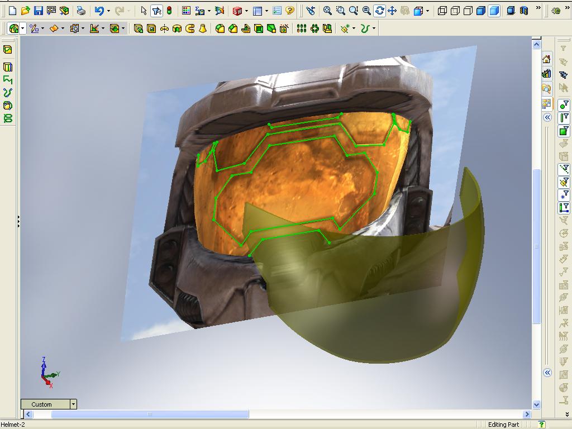Image resolution: width=572 pixels, height=429 pixels.
Task: Activate Zoom to Area tool
Action: click(340, 11)
